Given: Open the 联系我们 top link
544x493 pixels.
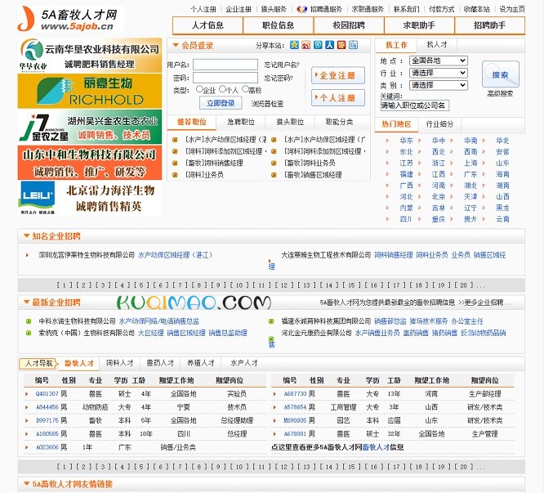Looking at the screenshot, I should 406,9.
